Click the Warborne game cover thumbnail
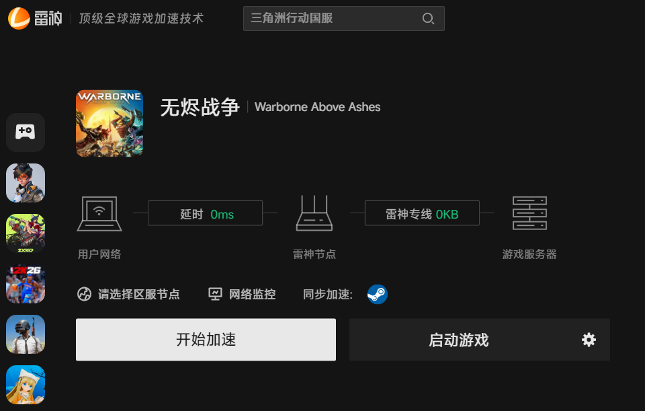 [x=110, y=123]
